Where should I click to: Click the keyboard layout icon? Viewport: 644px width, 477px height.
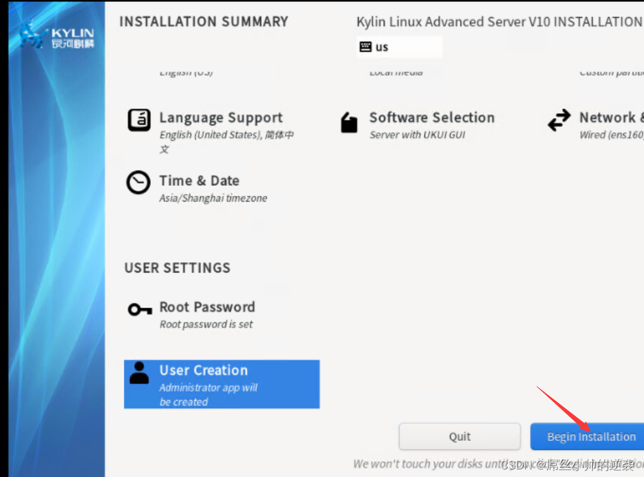(366, 47)
